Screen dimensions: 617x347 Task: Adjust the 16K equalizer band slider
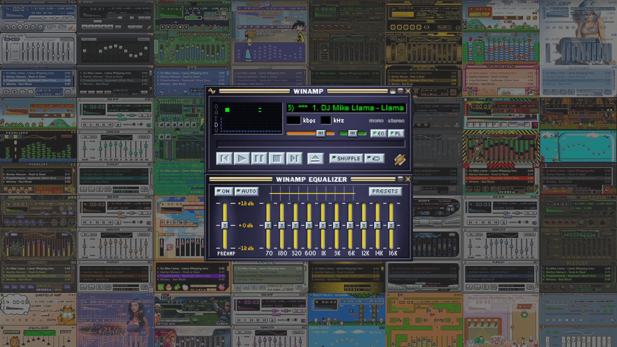(391, 225)
